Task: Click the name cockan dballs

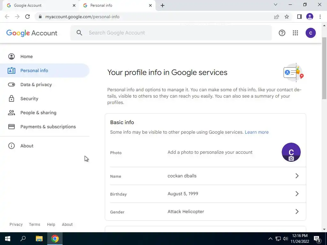Action: [x=182, y=176]
